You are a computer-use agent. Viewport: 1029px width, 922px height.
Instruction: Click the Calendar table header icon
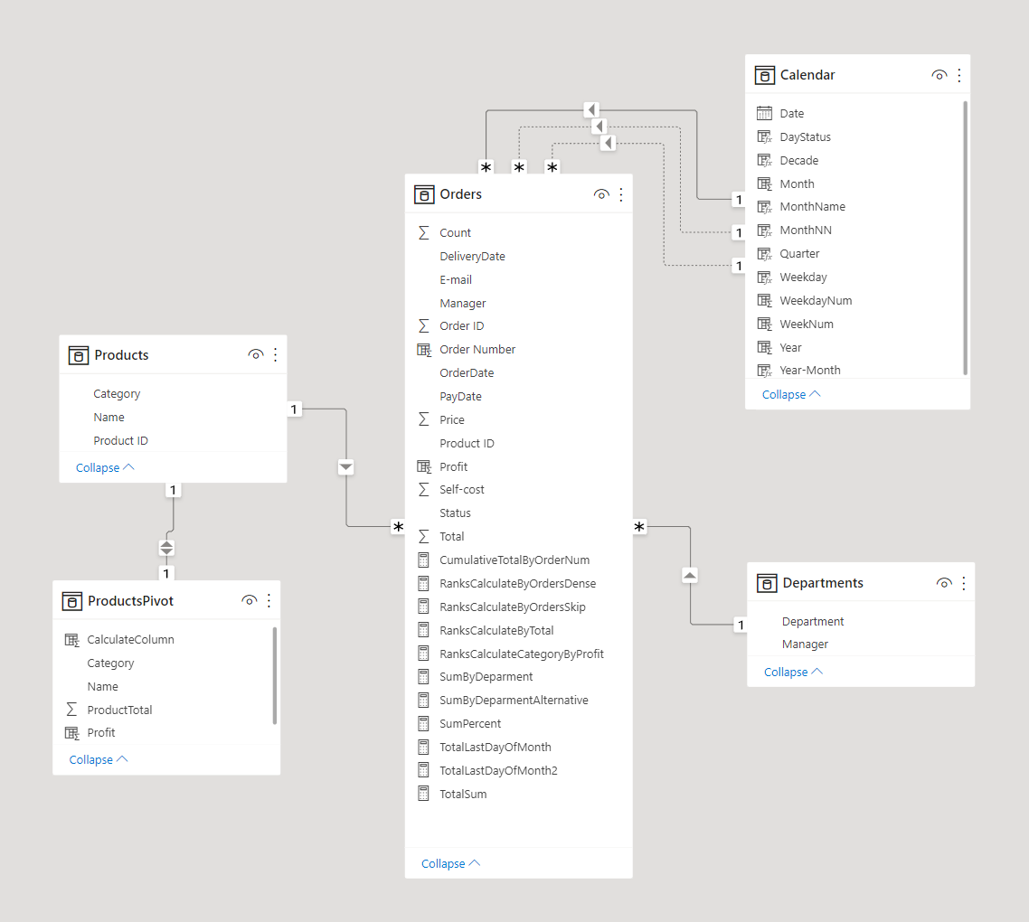coord(765,75)
